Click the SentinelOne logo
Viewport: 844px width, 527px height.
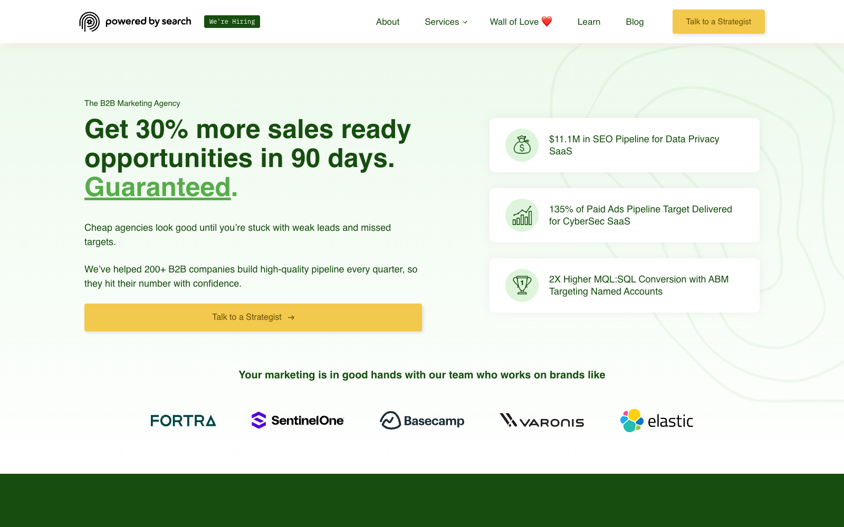tap(298, 420)
